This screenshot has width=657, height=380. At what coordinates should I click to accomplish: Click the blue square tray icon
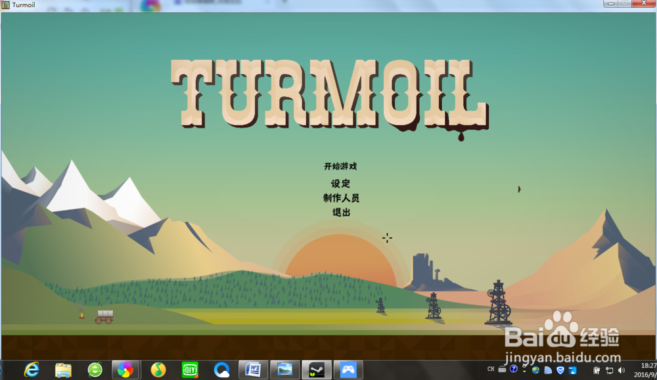point(573,370)
